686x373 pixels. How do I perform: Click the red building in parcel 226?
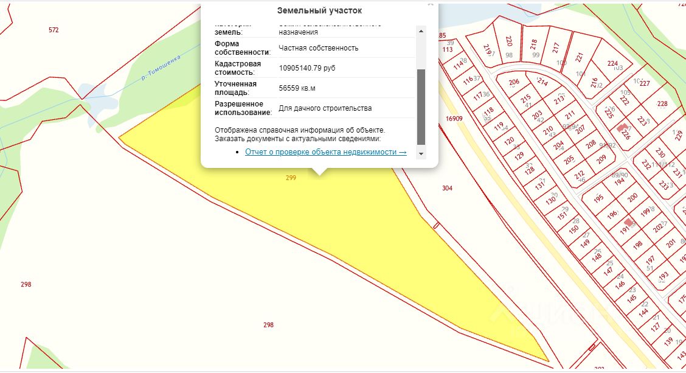point(622,129)
